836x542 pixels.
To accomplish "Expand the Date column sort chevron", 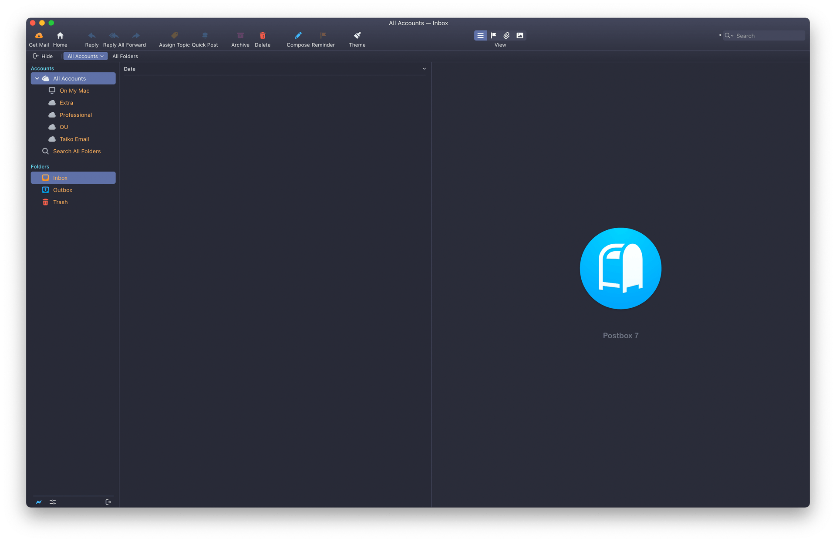I will (424, 68).
